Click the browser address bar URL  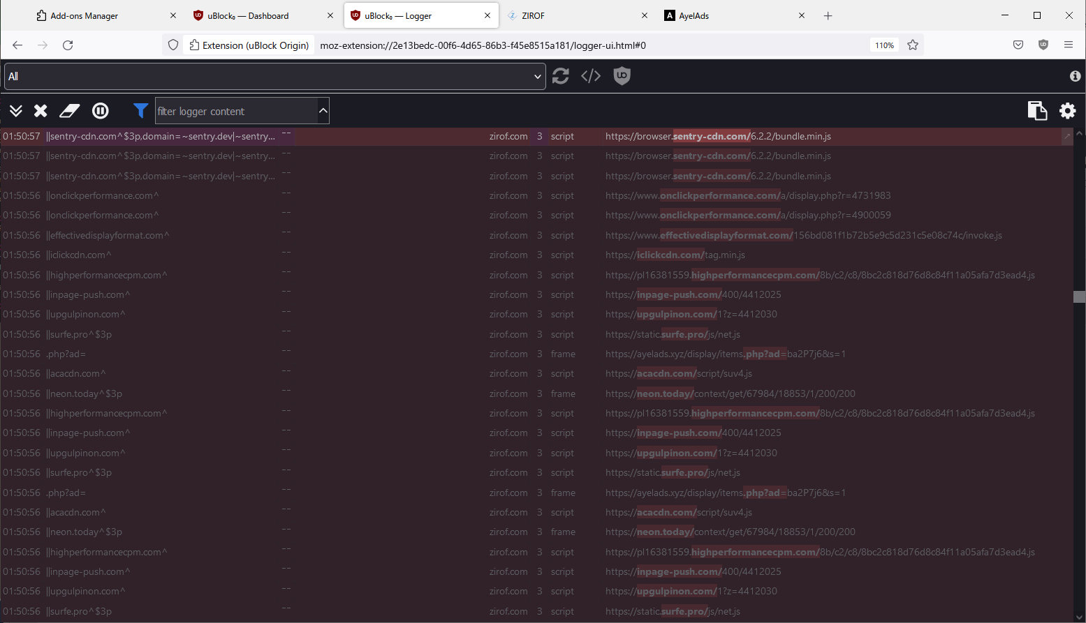pyautogui.click(x=483, y=45)
